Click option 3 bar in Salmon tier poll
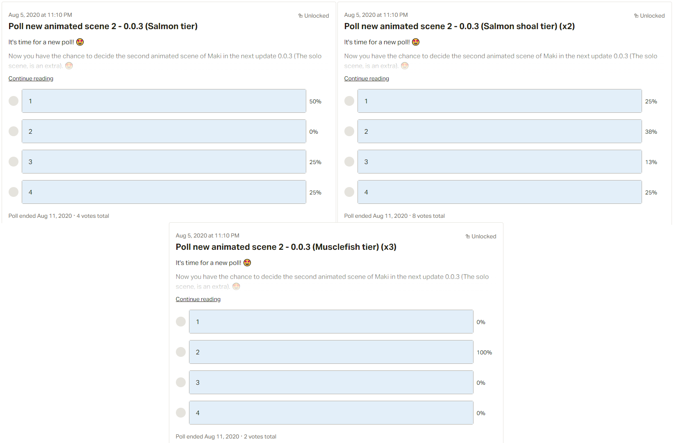The image size is (674, 443). 164,162
